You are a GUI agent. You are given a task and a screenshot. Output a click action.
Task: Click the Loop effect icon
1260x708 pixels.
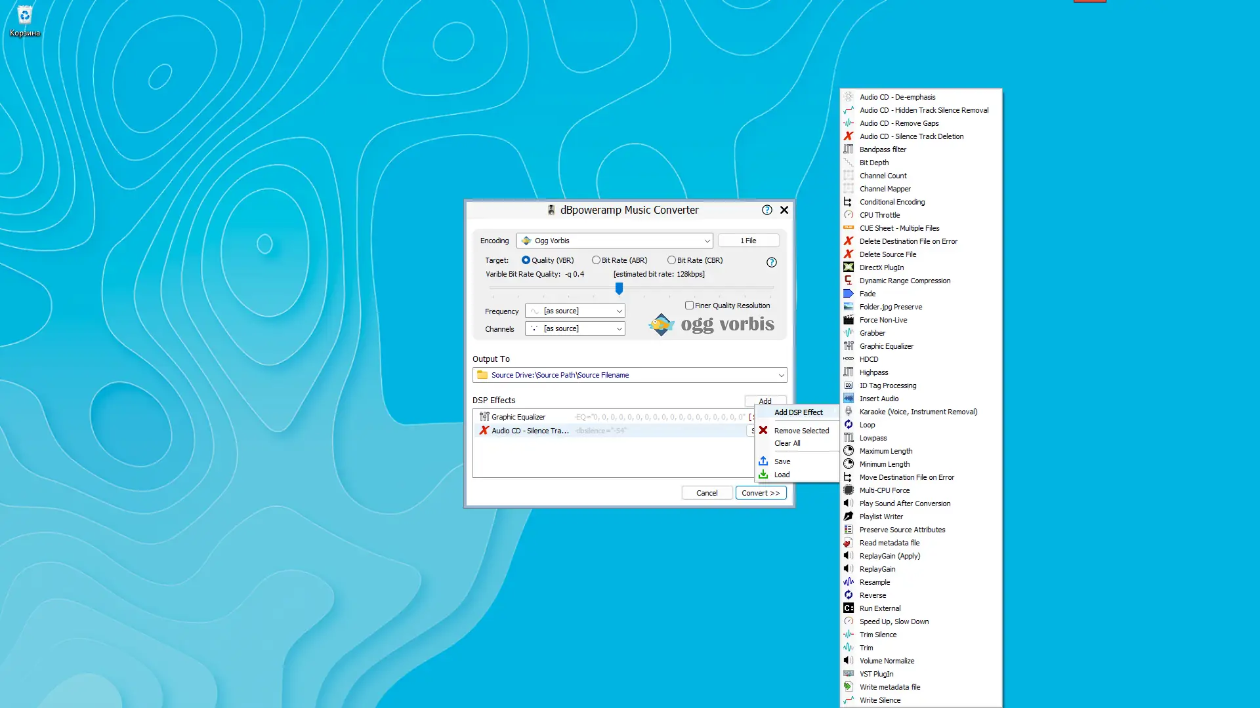pos(849,425)
